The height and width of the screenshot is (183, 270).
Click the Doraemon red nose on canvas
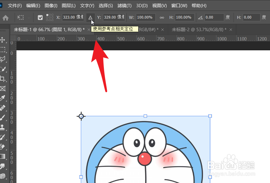click(145, 159)
